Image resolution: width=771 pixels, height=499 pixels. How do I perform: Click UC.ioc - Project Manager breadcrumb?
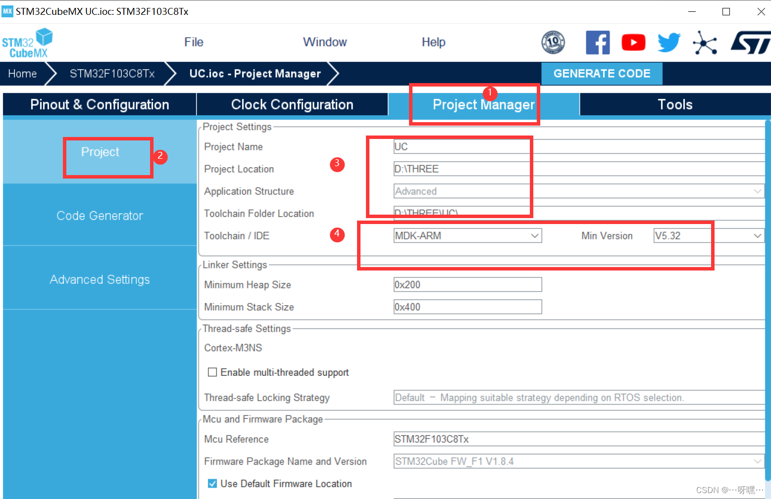point(255,74)
